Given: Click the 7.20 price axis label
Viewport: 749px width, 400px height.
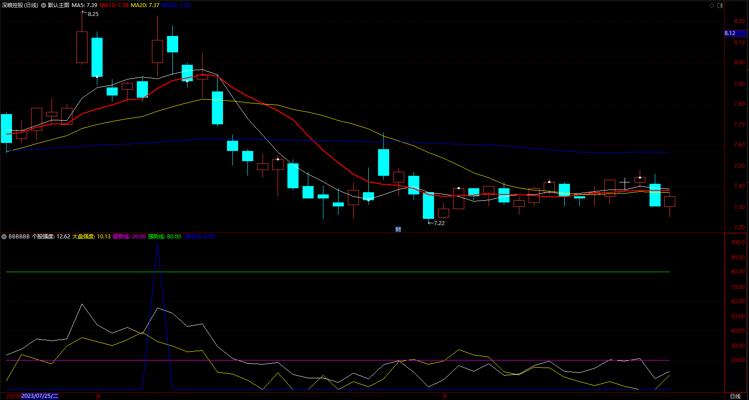Looking at the screenshot, I should tap(739, 227).
